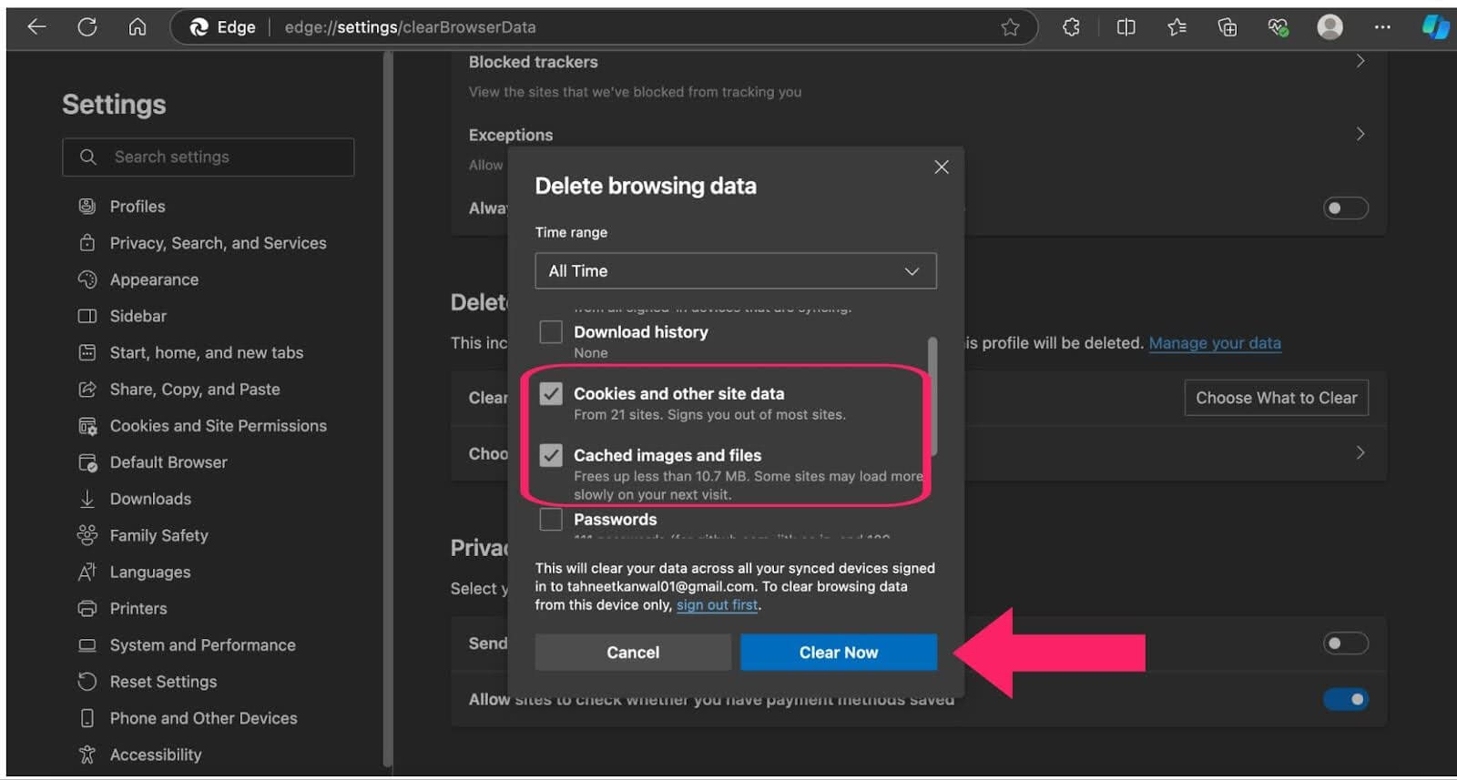Click the browser refresh icon
This screenshot has height=780, width=1457.
click(87, 27)
